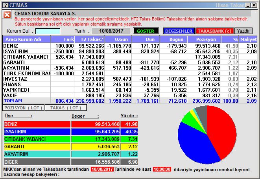The image size is (260, 179).
Task: Click the question mark icon in title bar
Action: pos(6,5)
